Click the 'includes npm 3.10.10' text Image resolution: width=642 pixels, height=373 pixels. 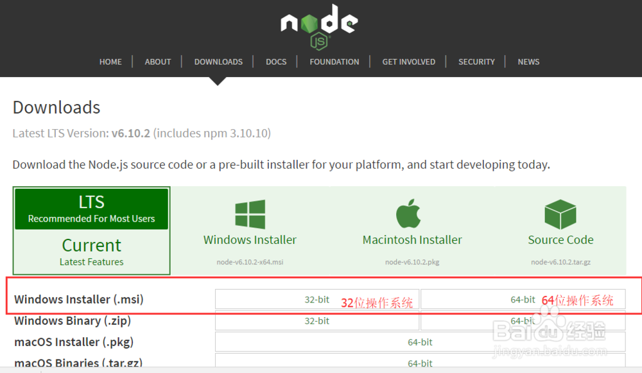[x=212, y=133]
